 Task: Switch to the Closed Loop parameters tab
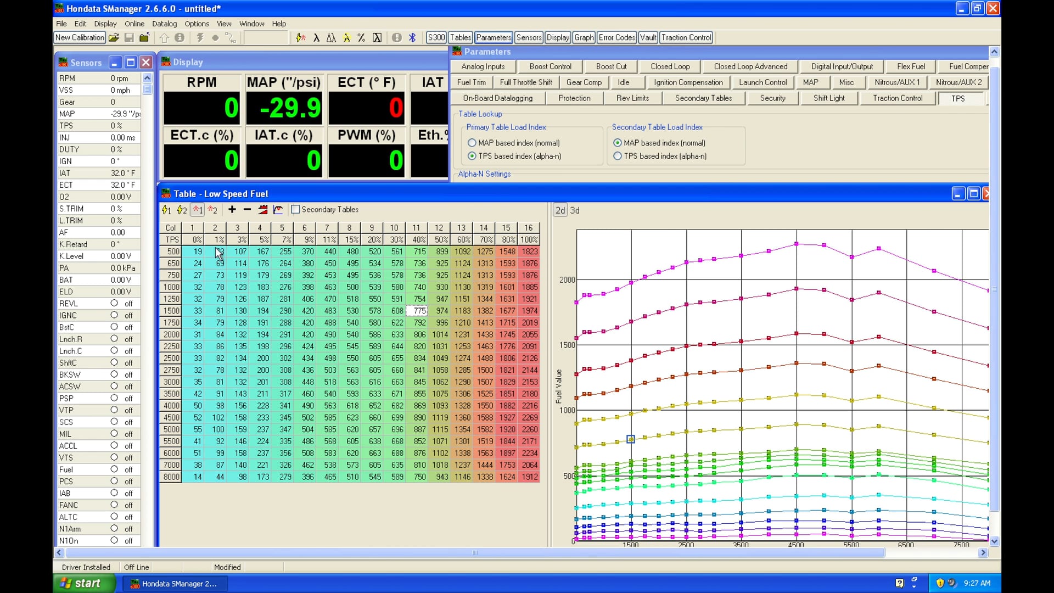point(669,66)
